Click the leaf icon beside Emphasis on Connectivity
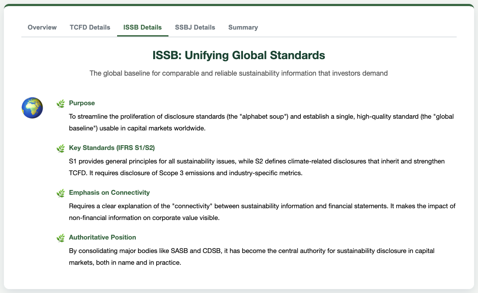 [x=61, y=193]
